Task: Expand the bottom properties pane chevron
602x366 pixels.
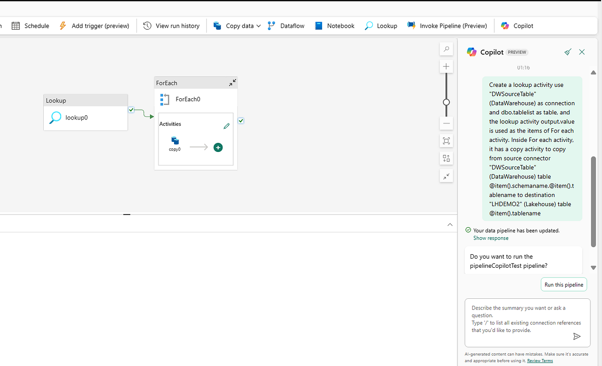Action: 450,225
